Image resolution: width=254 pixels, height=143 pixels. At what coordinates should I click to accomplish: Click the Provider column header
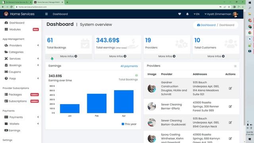click(167, 74)
